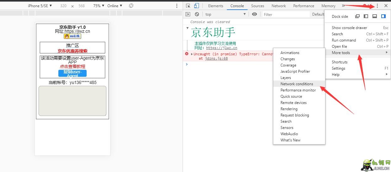Clear console with the ban icon
This screenshot has height=172, width=391.
click(197, 14)
